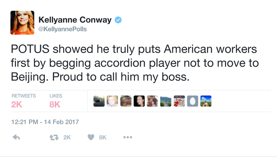The width and height of the screenshot is (277, 157).
Task: Click the couple photo liker avatar
Action: point(152,101)
